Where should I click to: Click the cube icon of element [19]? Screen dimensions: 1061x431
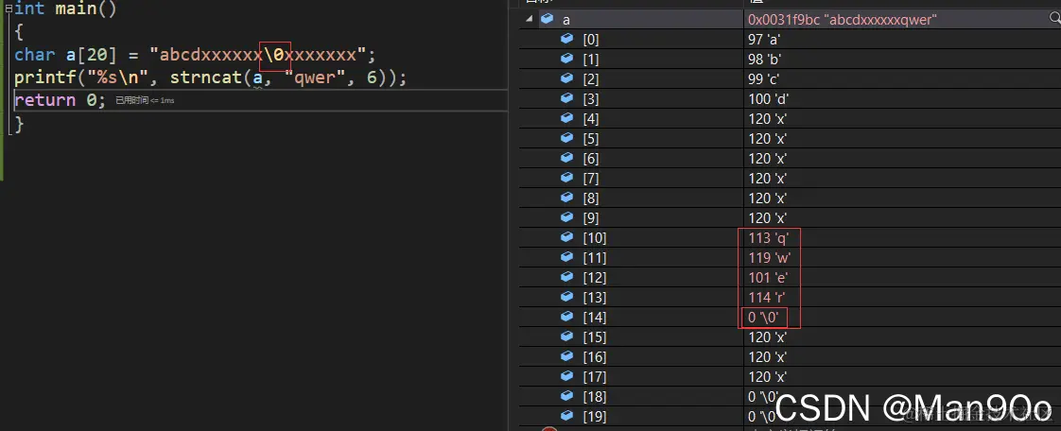567,416
